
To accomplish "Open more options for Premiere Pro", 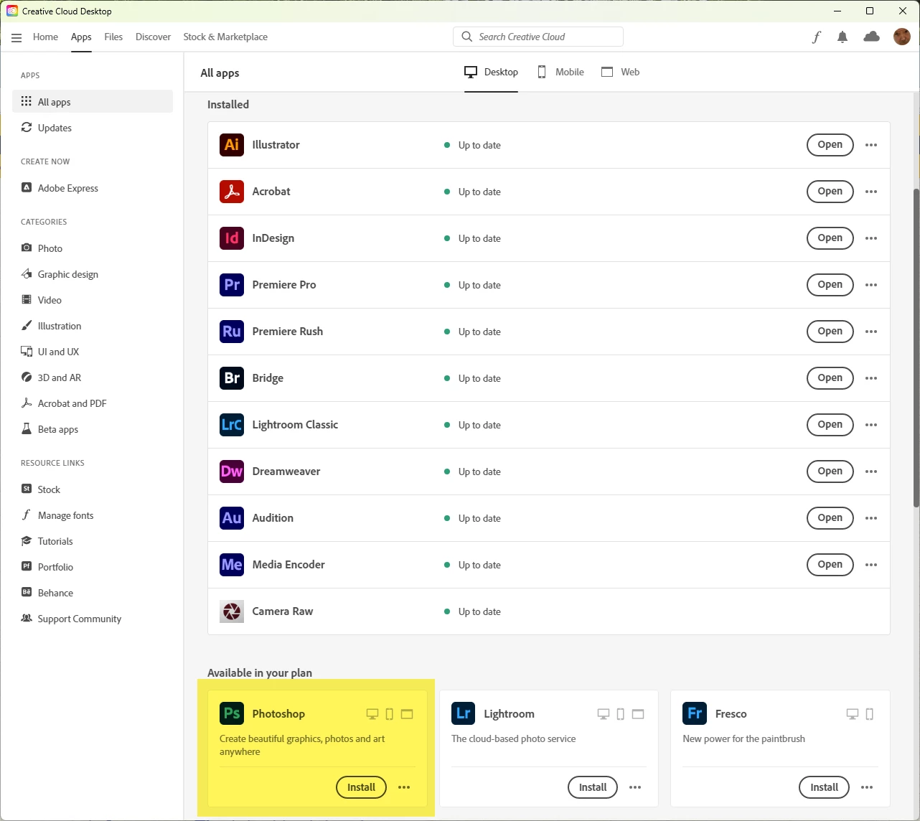I will coord(871,285).
